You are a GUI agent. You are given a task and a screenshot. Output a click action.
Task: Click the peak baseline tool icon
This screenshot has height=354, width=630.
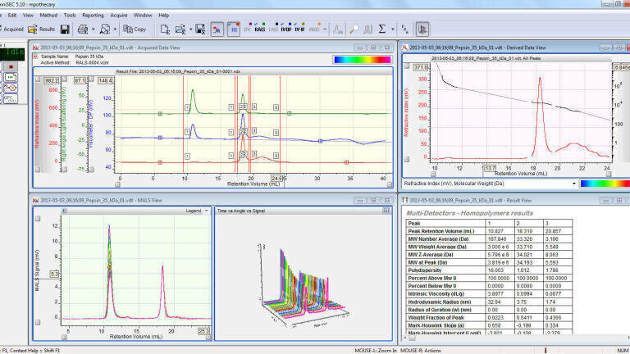pyautogui.click(x=338, y=29)
